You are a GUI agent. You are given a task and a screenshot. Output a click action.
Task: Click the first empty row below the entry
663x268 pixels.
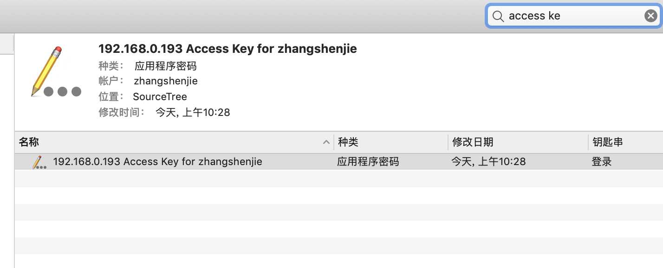[x=339, y=179]
